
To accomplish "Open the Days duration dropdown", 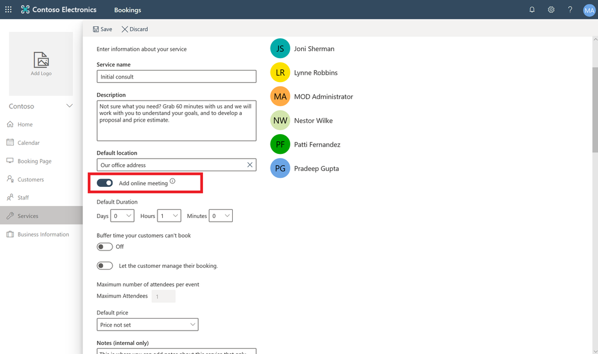I will click(x=123, y=216).
